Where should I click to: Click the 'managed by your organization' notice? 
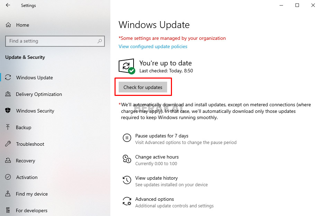[172, 38]
